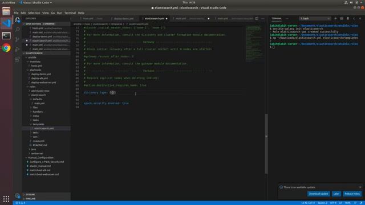
Task: Open system network tray icon
Action: point(346,2)
